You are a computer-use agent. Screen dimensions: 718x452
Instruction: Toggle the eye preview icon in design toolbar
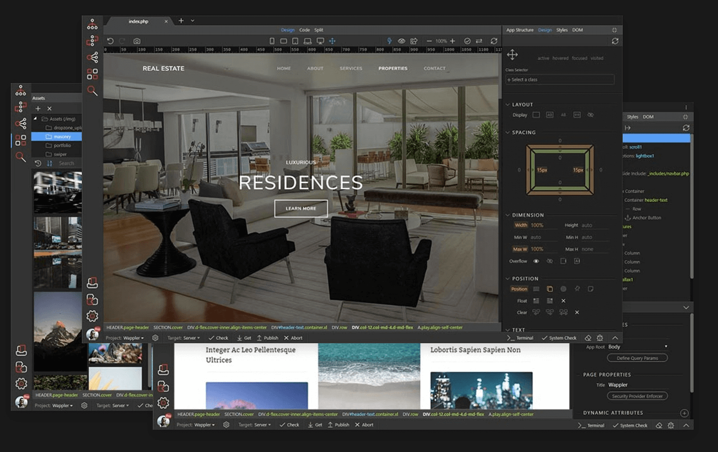tap(401, 41)
